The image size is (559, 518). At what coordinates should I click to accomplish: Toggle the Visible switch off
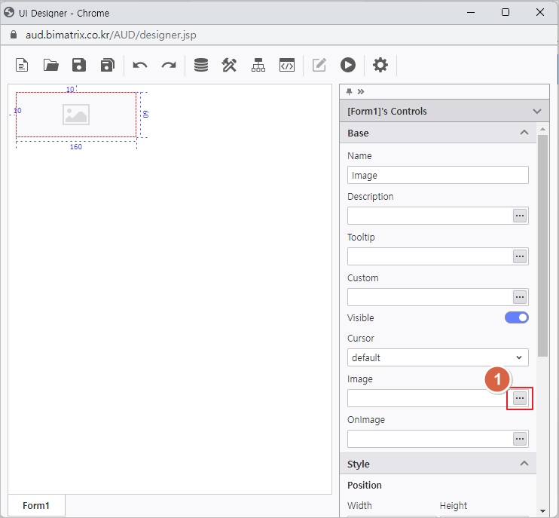pos(516,318)
